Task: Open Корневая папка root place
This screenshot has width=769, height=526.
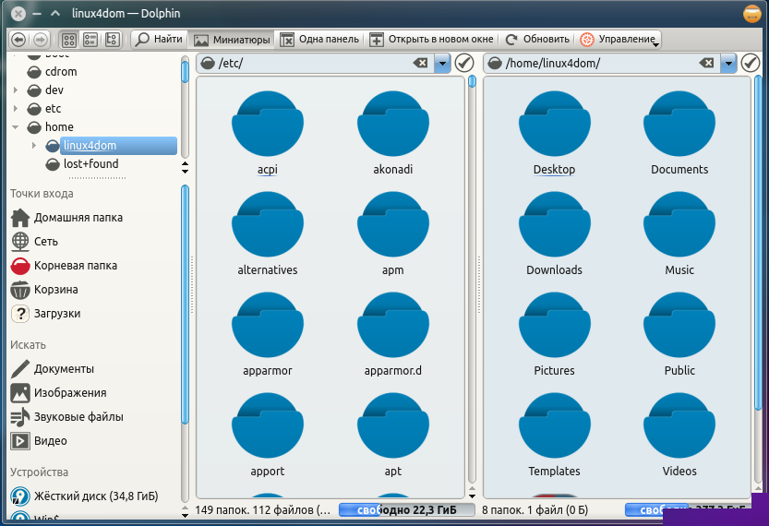Action: coord(64,265)
